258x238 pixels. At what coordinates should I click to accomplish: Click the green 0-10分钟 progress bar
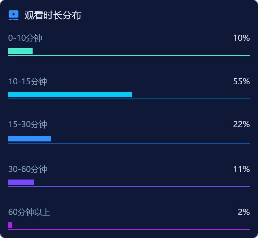click(x=20, y=51)
